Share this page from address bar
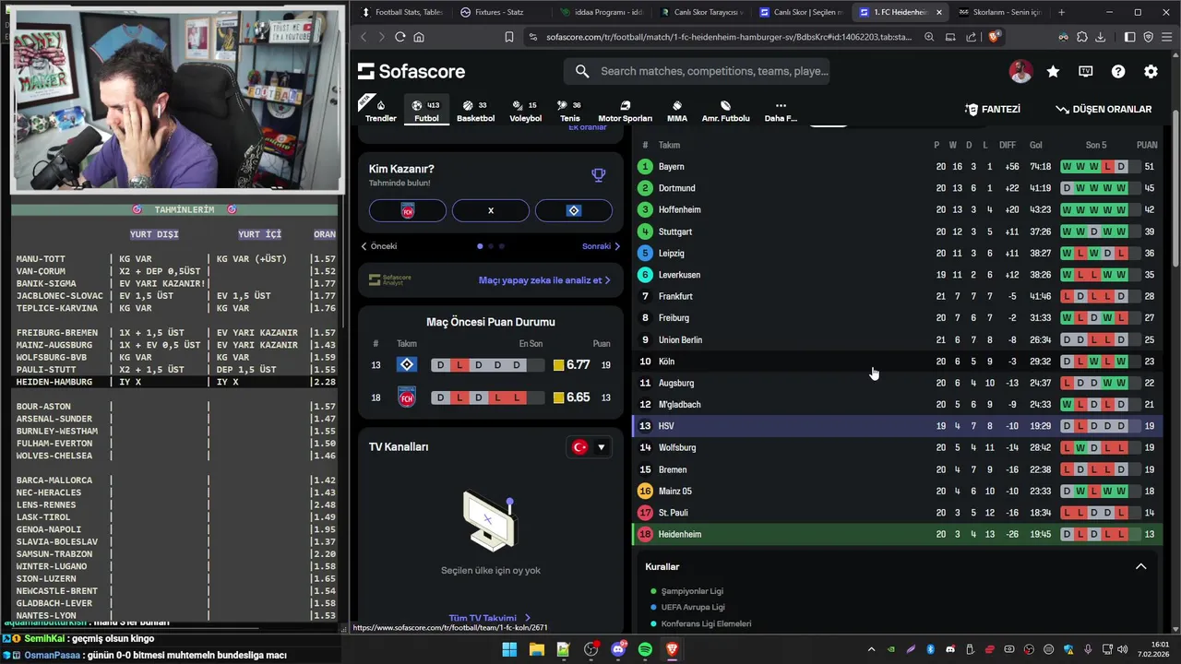 pyautogui.click(x=971, y=37)
